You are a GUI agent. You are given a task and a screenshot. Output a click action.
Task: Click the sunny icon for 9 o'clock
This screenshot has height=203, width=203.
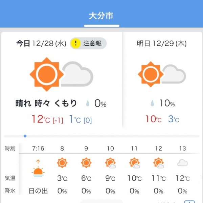click(x=86, y=163)
